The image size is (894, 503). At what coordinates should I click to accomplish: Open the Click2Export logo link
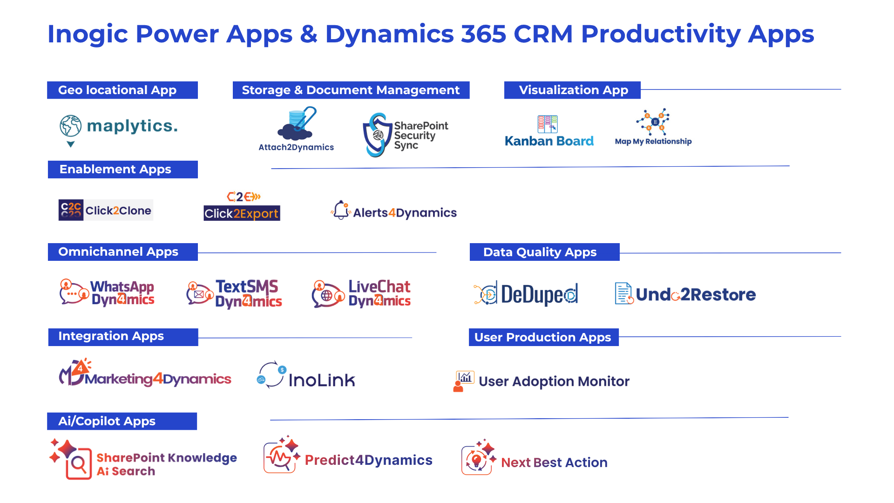pos(242,207)
